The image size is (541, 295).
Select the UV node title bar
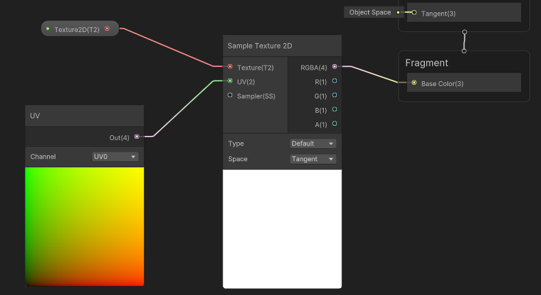coord(85,115)
